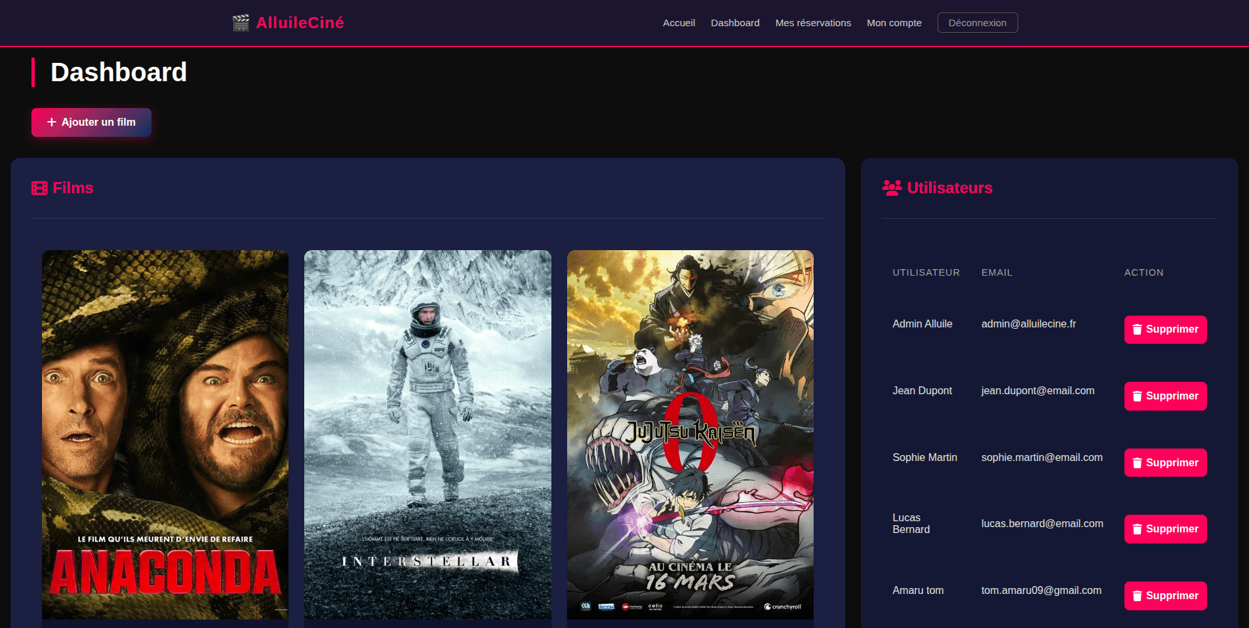The image size is (1249, 628).
Task: Click trash icon for Sophie Martin
Action: click(1138, 463)
